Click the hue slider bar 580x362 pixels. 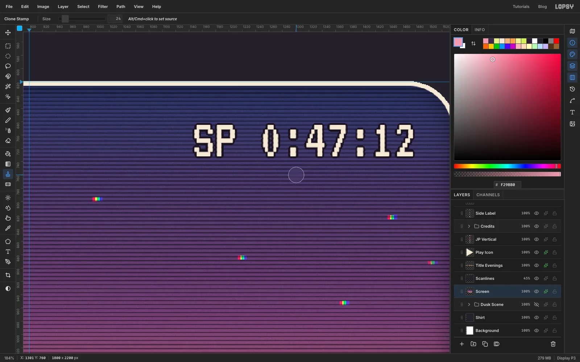(507, 166)
